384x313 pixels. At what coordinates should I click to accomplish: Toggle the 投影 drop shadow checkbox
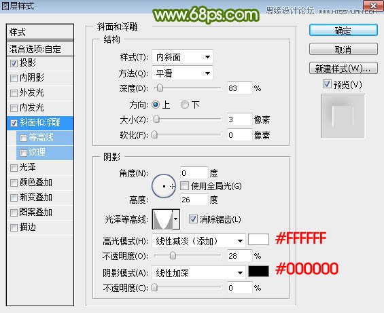click(x=14, y=63)
